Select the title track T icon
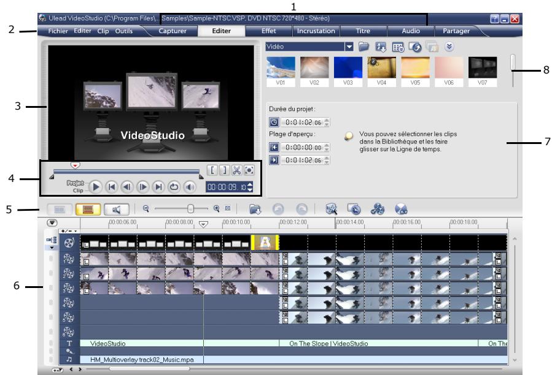This screenshot has width=552, height=375. click(x=69, y=343)
